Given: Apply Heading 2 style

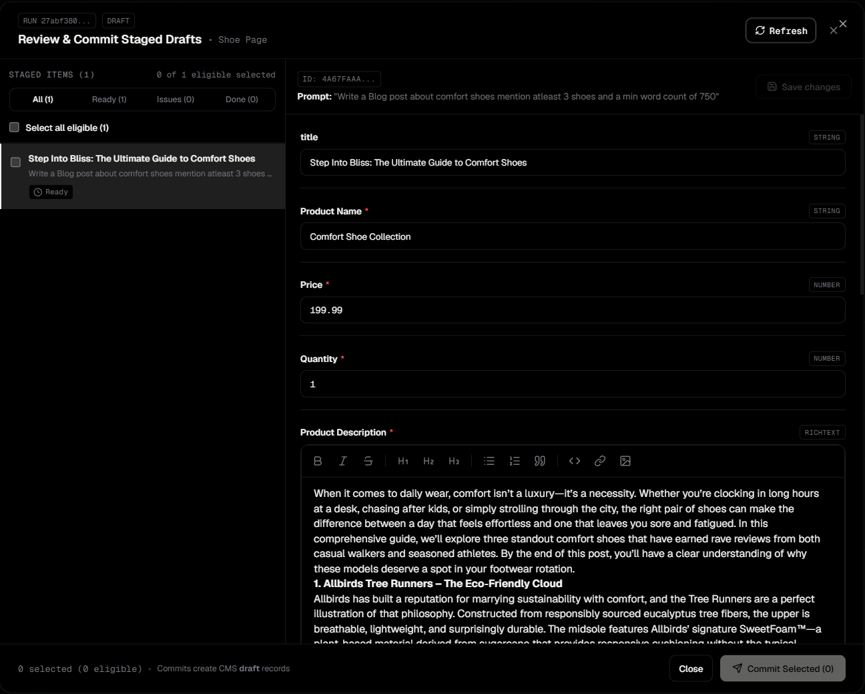Looking at the screenshot, I should pos(428,461).
